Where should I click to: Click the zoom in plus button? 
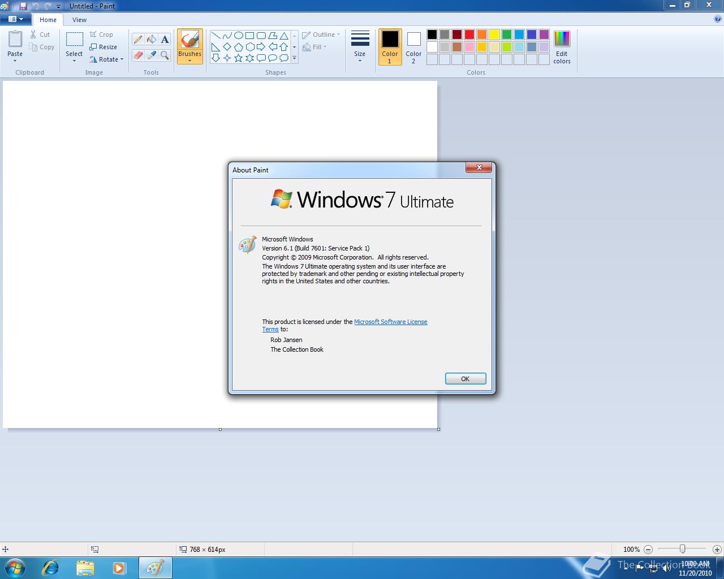(717, 549)
